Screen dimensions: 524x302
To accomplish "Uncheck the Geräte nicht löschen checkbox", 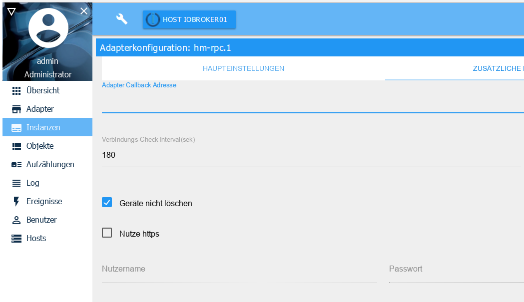I will 107,203.
